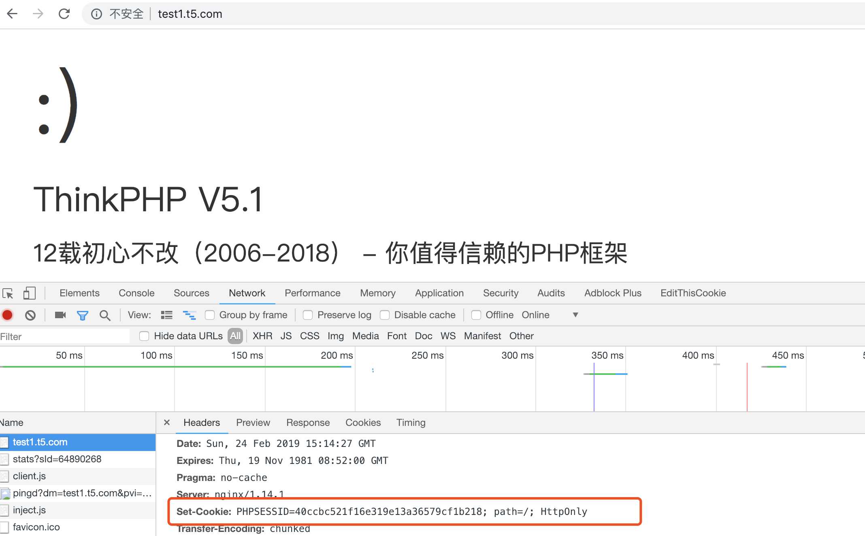Open the Application tab
The height and width of the screenshot is (536, 865).
click(x=439, y=293)
